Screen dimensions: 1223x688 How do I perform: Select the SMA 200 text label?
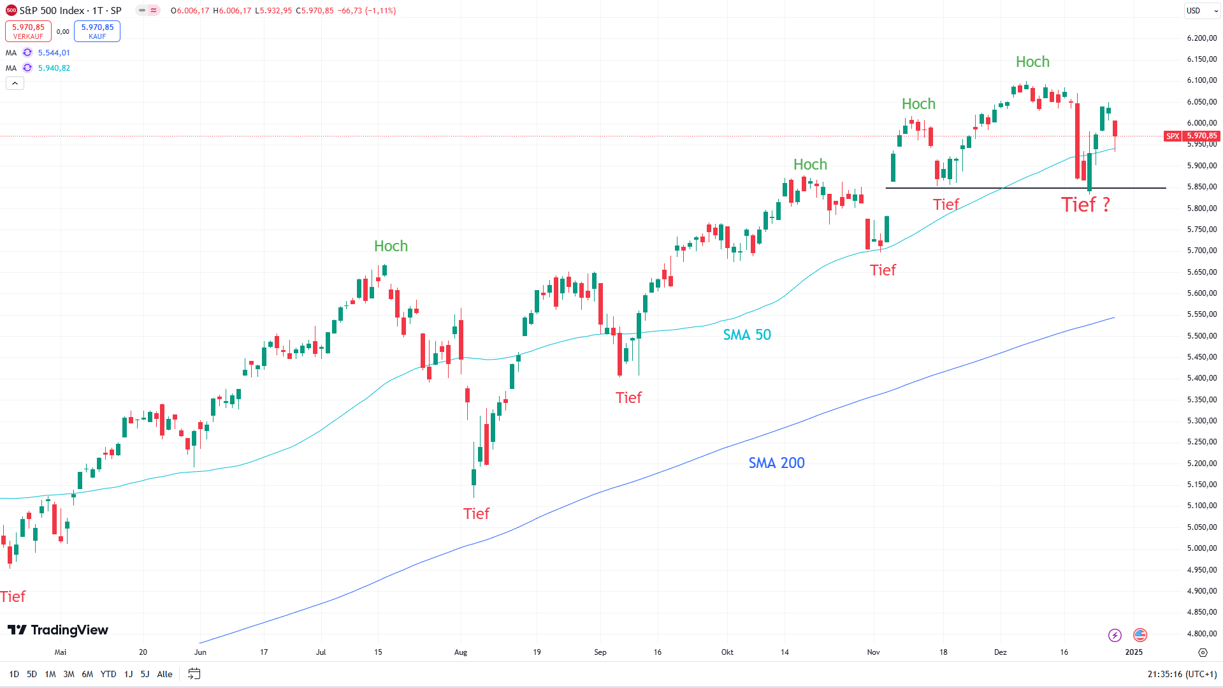click(776, 463)
